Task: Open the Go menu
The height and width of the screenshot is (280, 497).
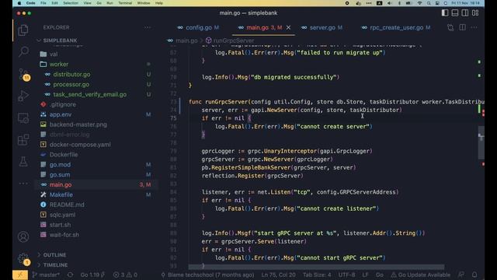Action: pos(99,3)
